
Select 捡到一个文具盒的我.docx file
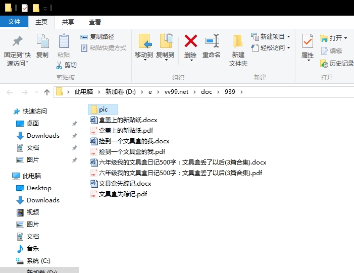(x=130, y=141)
